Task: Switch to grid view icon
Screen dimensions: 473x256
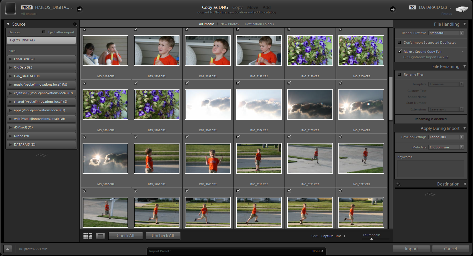Action: point(87,236)
